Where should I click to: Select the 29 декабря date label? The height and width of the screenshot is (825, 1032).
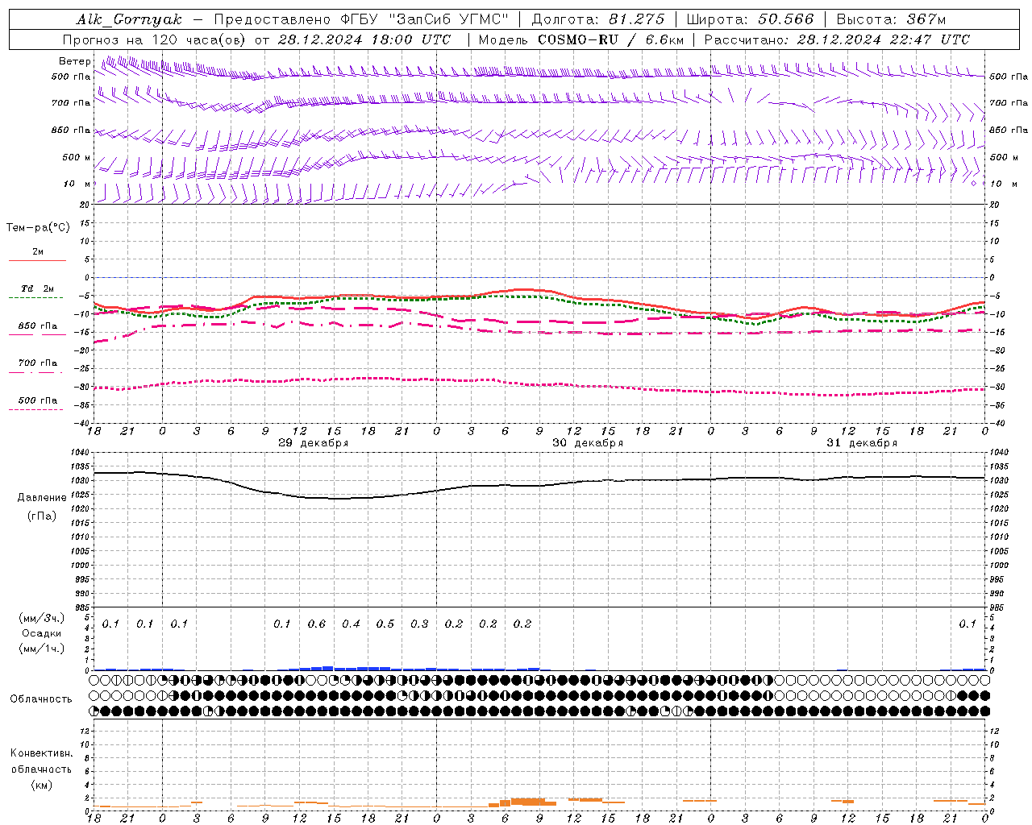[x=313, y=443]
